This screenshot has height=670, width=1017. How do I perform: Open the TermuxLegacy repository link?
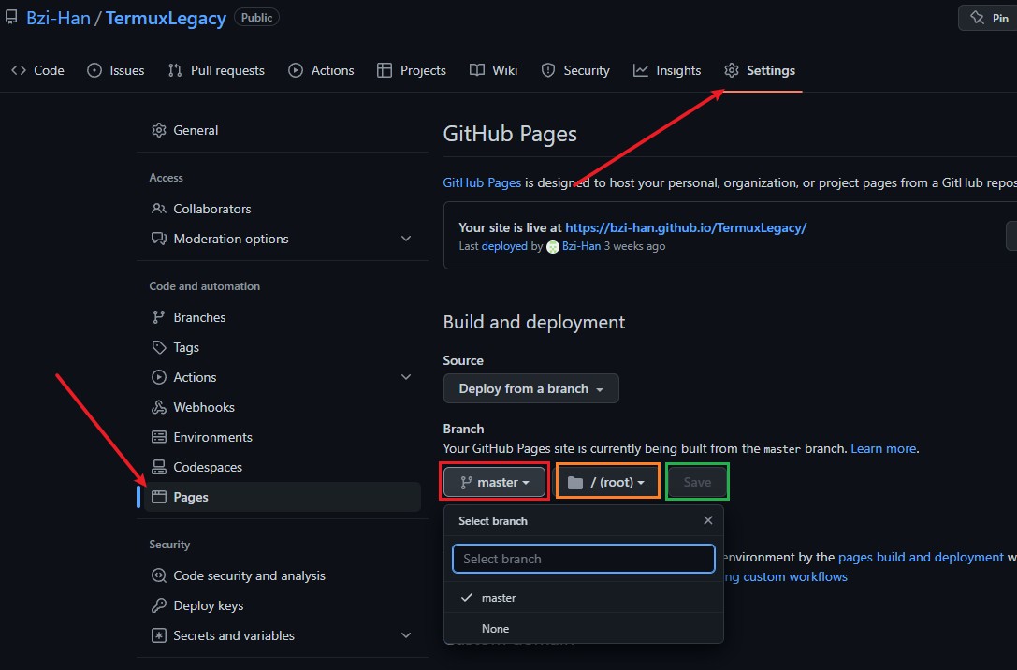tap(166, 18)
